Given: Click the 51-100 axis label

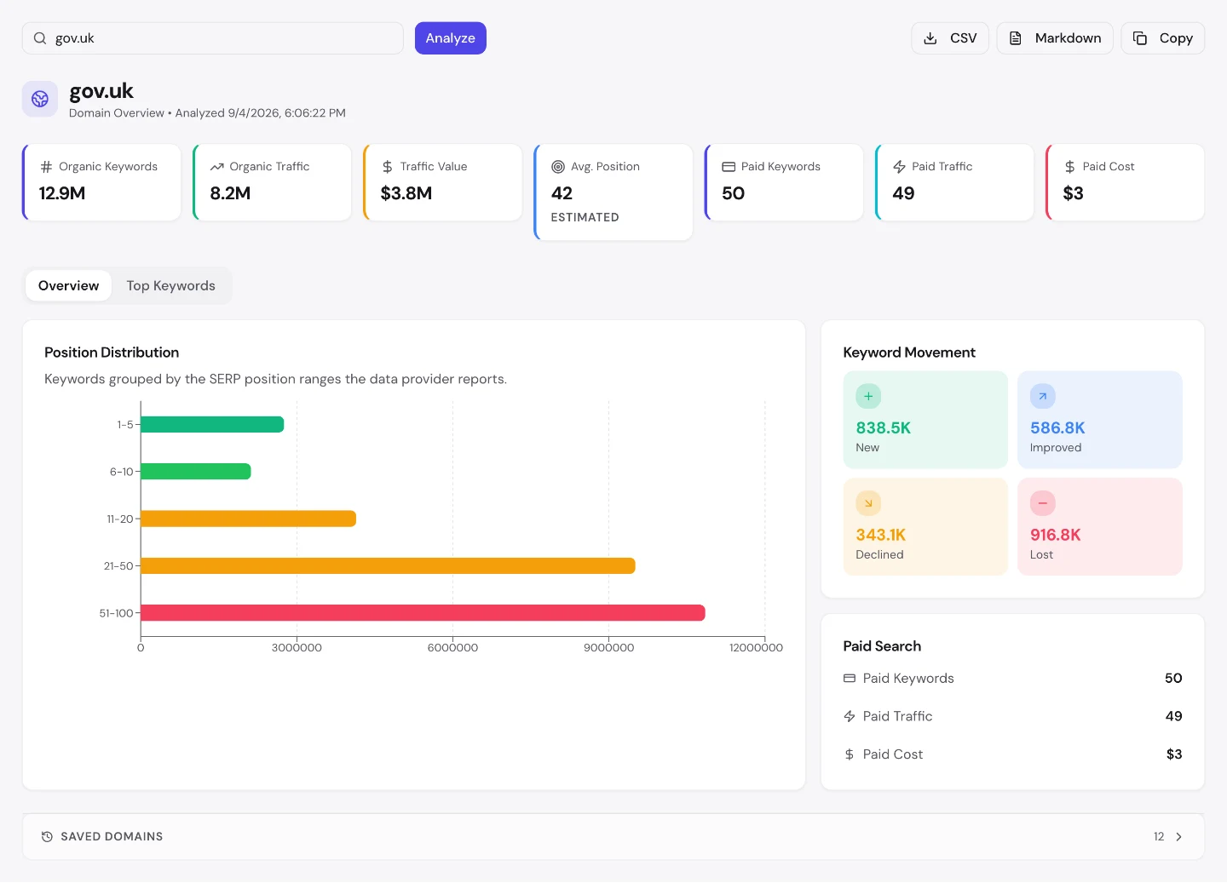Looking at the screenshot, I should [117, 613].
